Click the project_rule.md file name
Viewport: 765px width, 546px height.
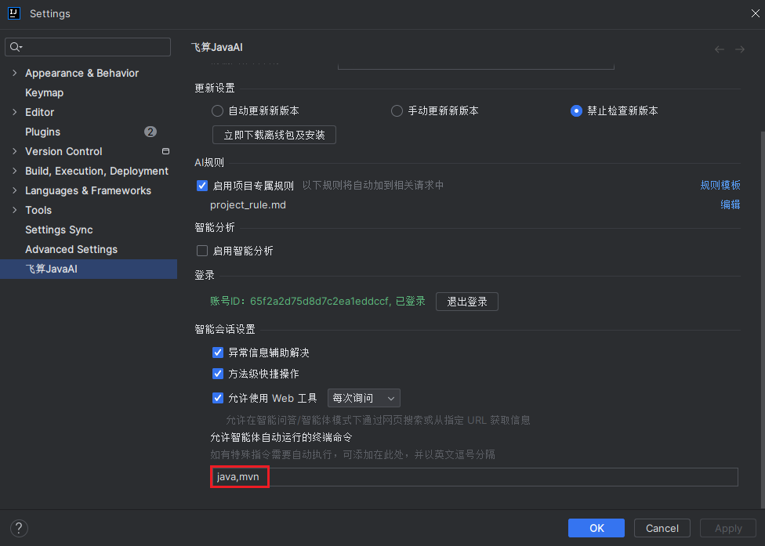[248, 204]
